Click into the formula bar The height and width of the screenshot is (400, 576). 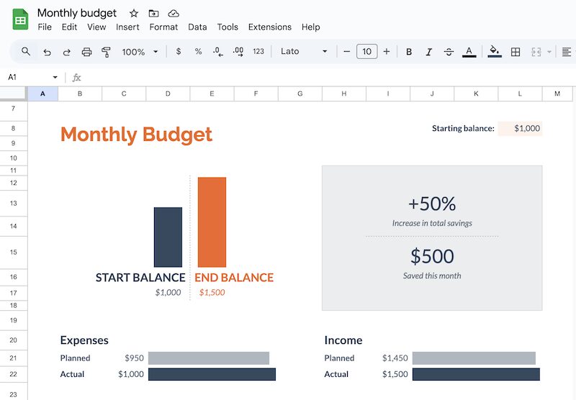point(327,77)
